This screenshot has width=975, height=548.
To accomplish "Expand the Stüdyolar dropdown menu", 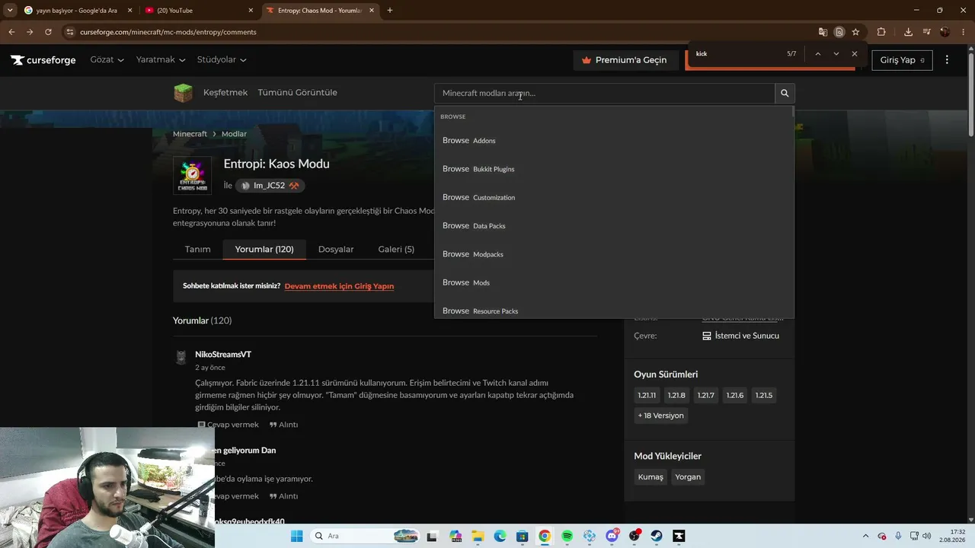I will pyautogui.click(x=222, y=59).
